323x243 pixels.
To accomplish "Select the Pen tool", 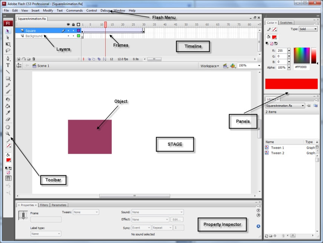I will tap(8, 58).
